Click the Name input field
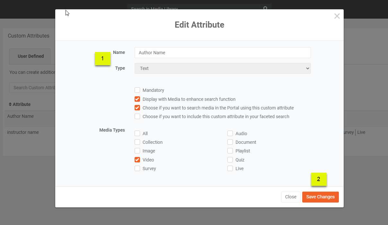This screenshot has width=388, height=225. [222, 53]
